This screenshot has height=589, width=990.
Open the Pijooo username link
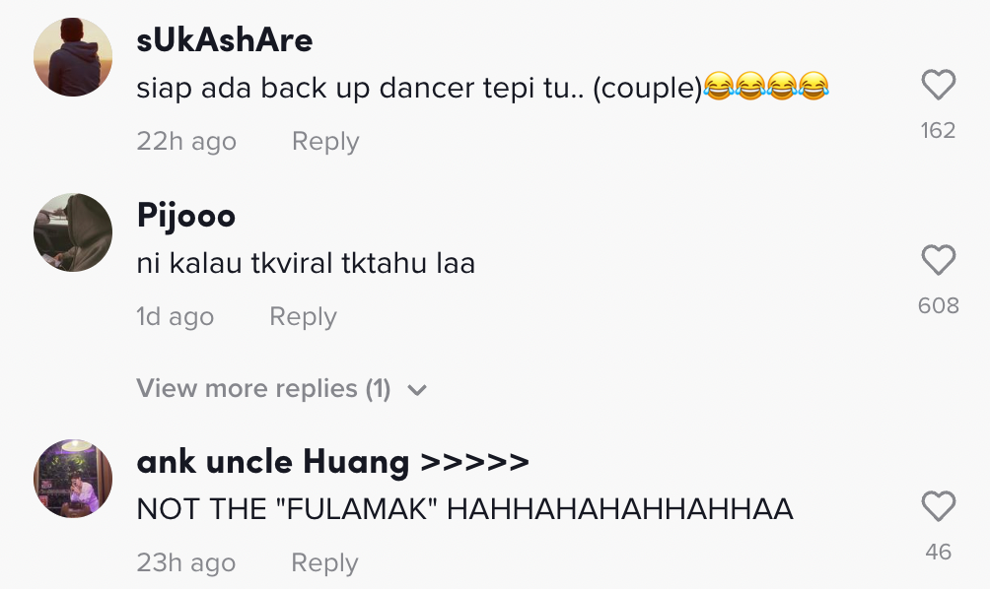[186, 215]
